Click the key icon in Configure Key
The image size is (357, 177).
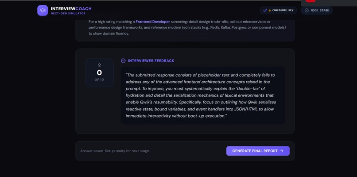(265, 11)
